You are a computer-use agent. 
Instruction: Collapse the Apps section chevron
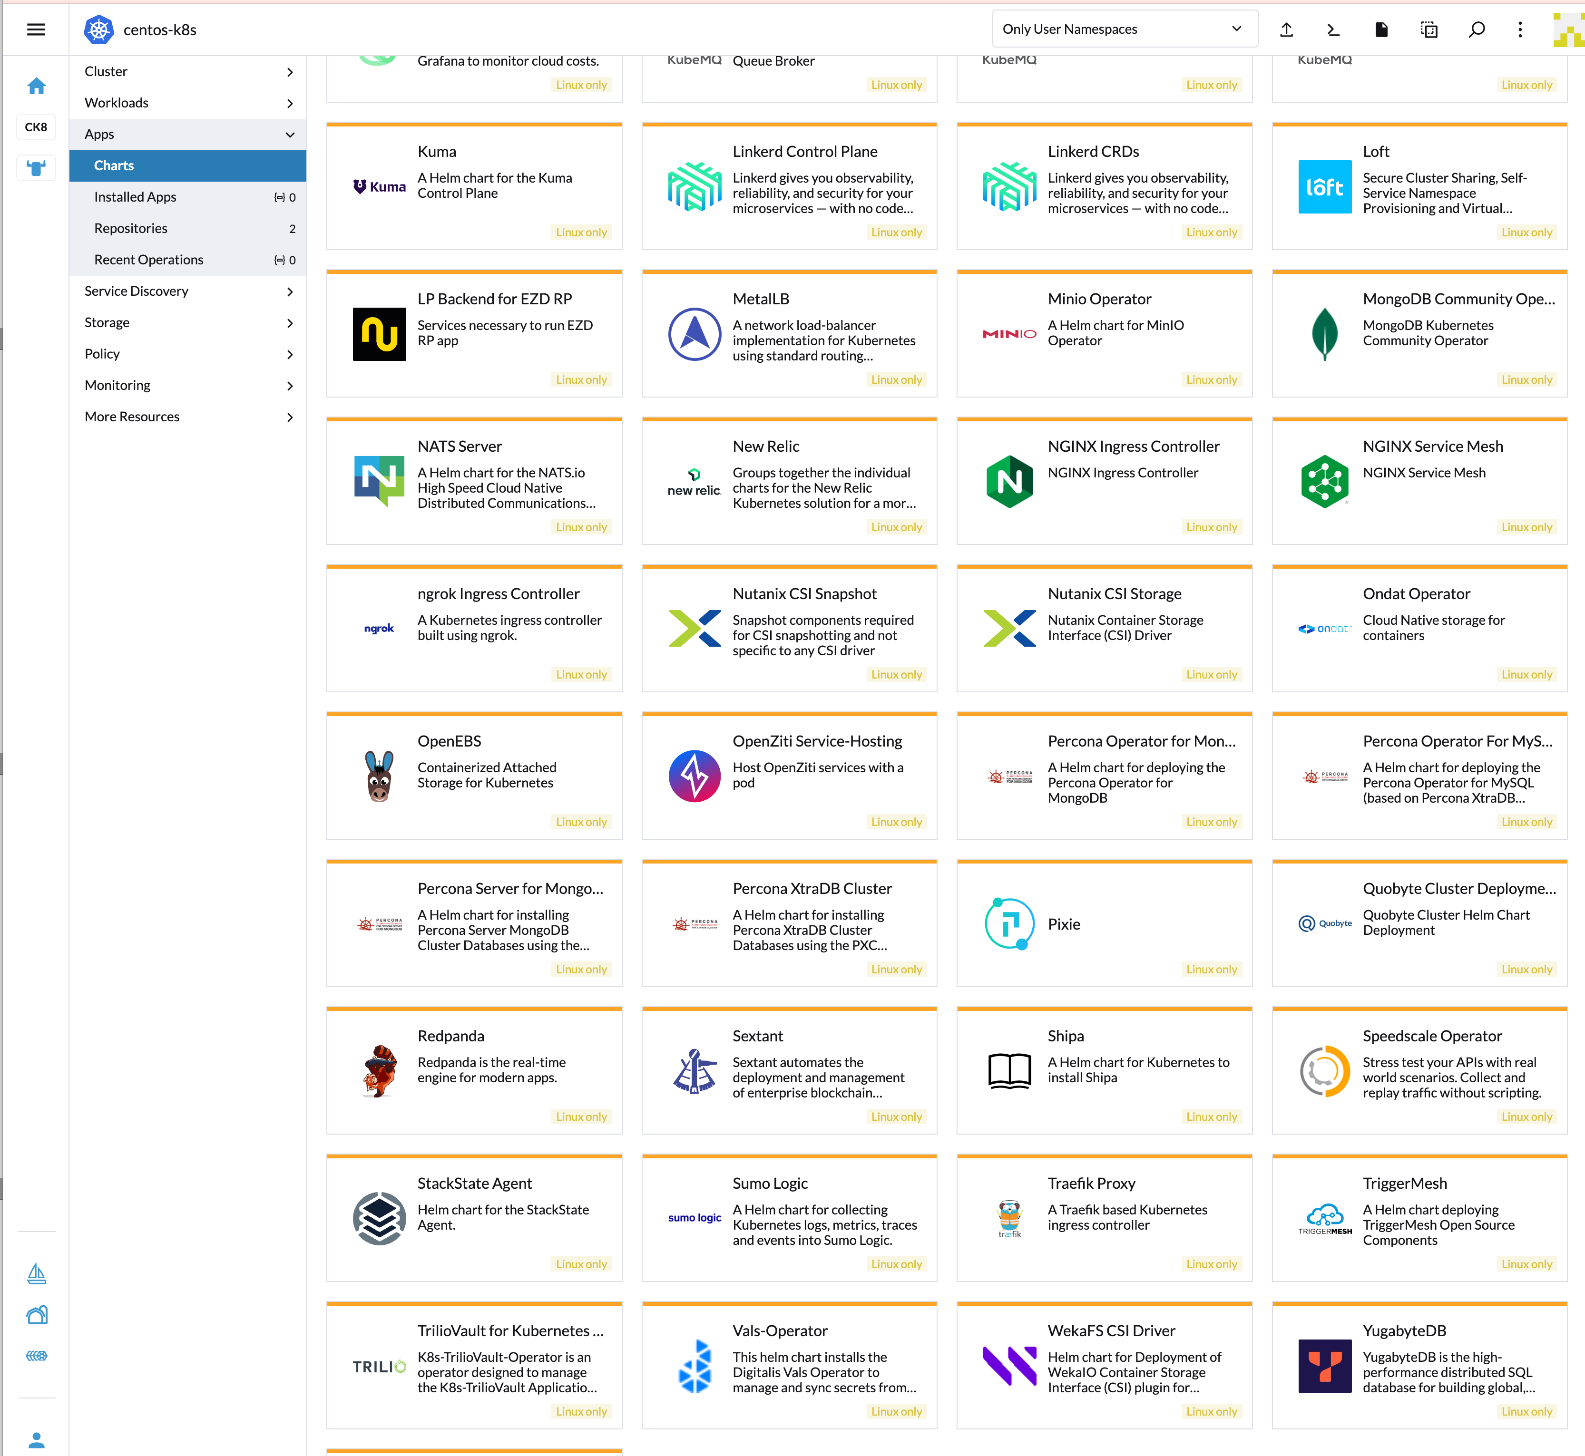point(290,135)
